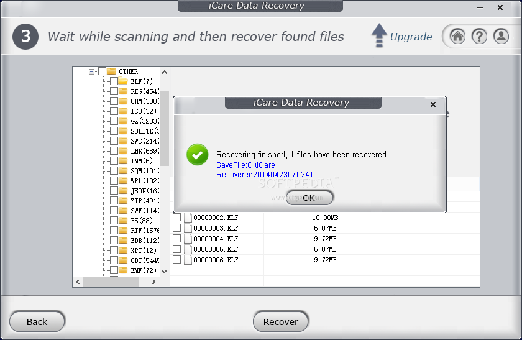Check the PS(88) folder checkbox

(x=114, y=221)
